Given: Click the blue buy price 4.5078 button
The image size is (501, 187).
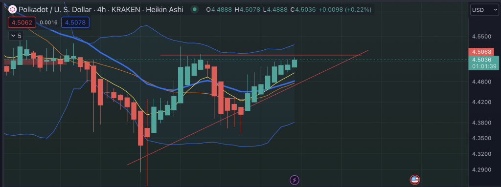Looking at the screenshot, I should click(75, 22).
